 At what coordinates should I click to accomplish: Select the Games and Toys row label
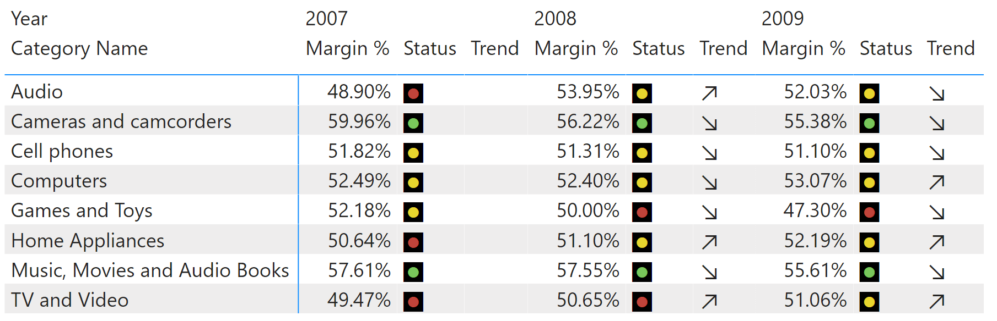(x=82, y=211)
